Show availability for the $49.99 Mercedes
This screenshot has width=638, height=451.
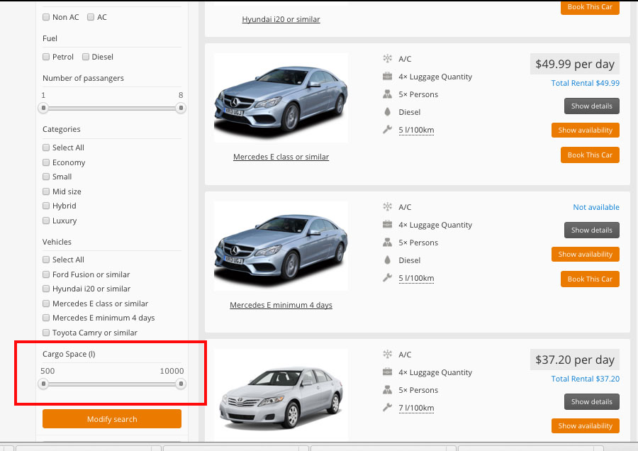coord(585,130)
